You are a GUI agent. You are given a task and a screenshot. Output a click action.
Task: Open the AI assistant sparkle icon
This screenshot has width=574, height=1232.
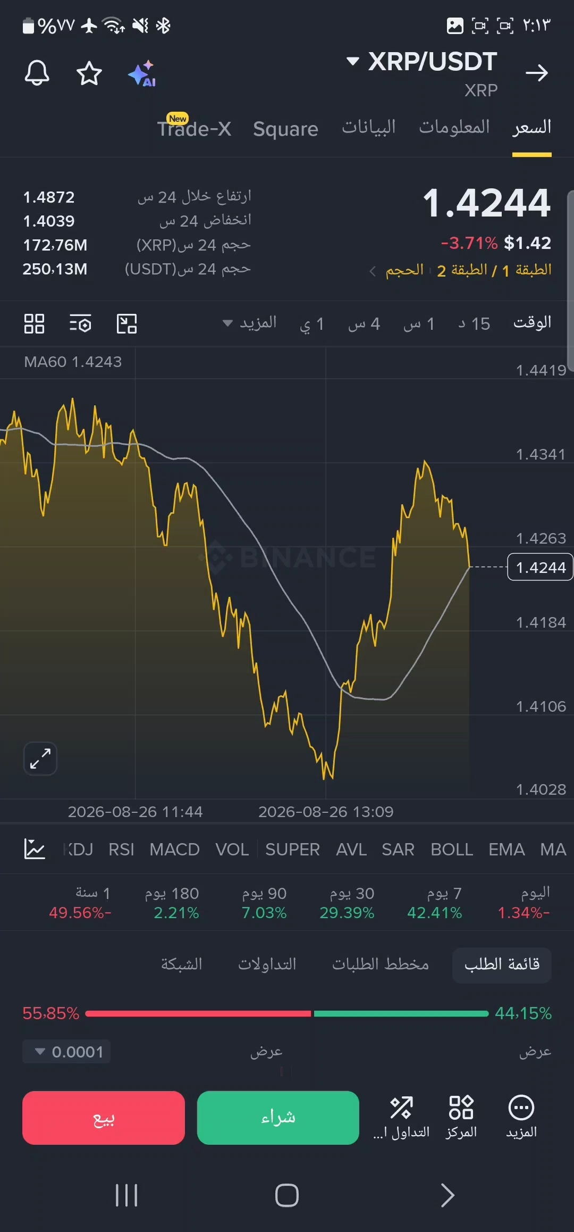point(142,73)
